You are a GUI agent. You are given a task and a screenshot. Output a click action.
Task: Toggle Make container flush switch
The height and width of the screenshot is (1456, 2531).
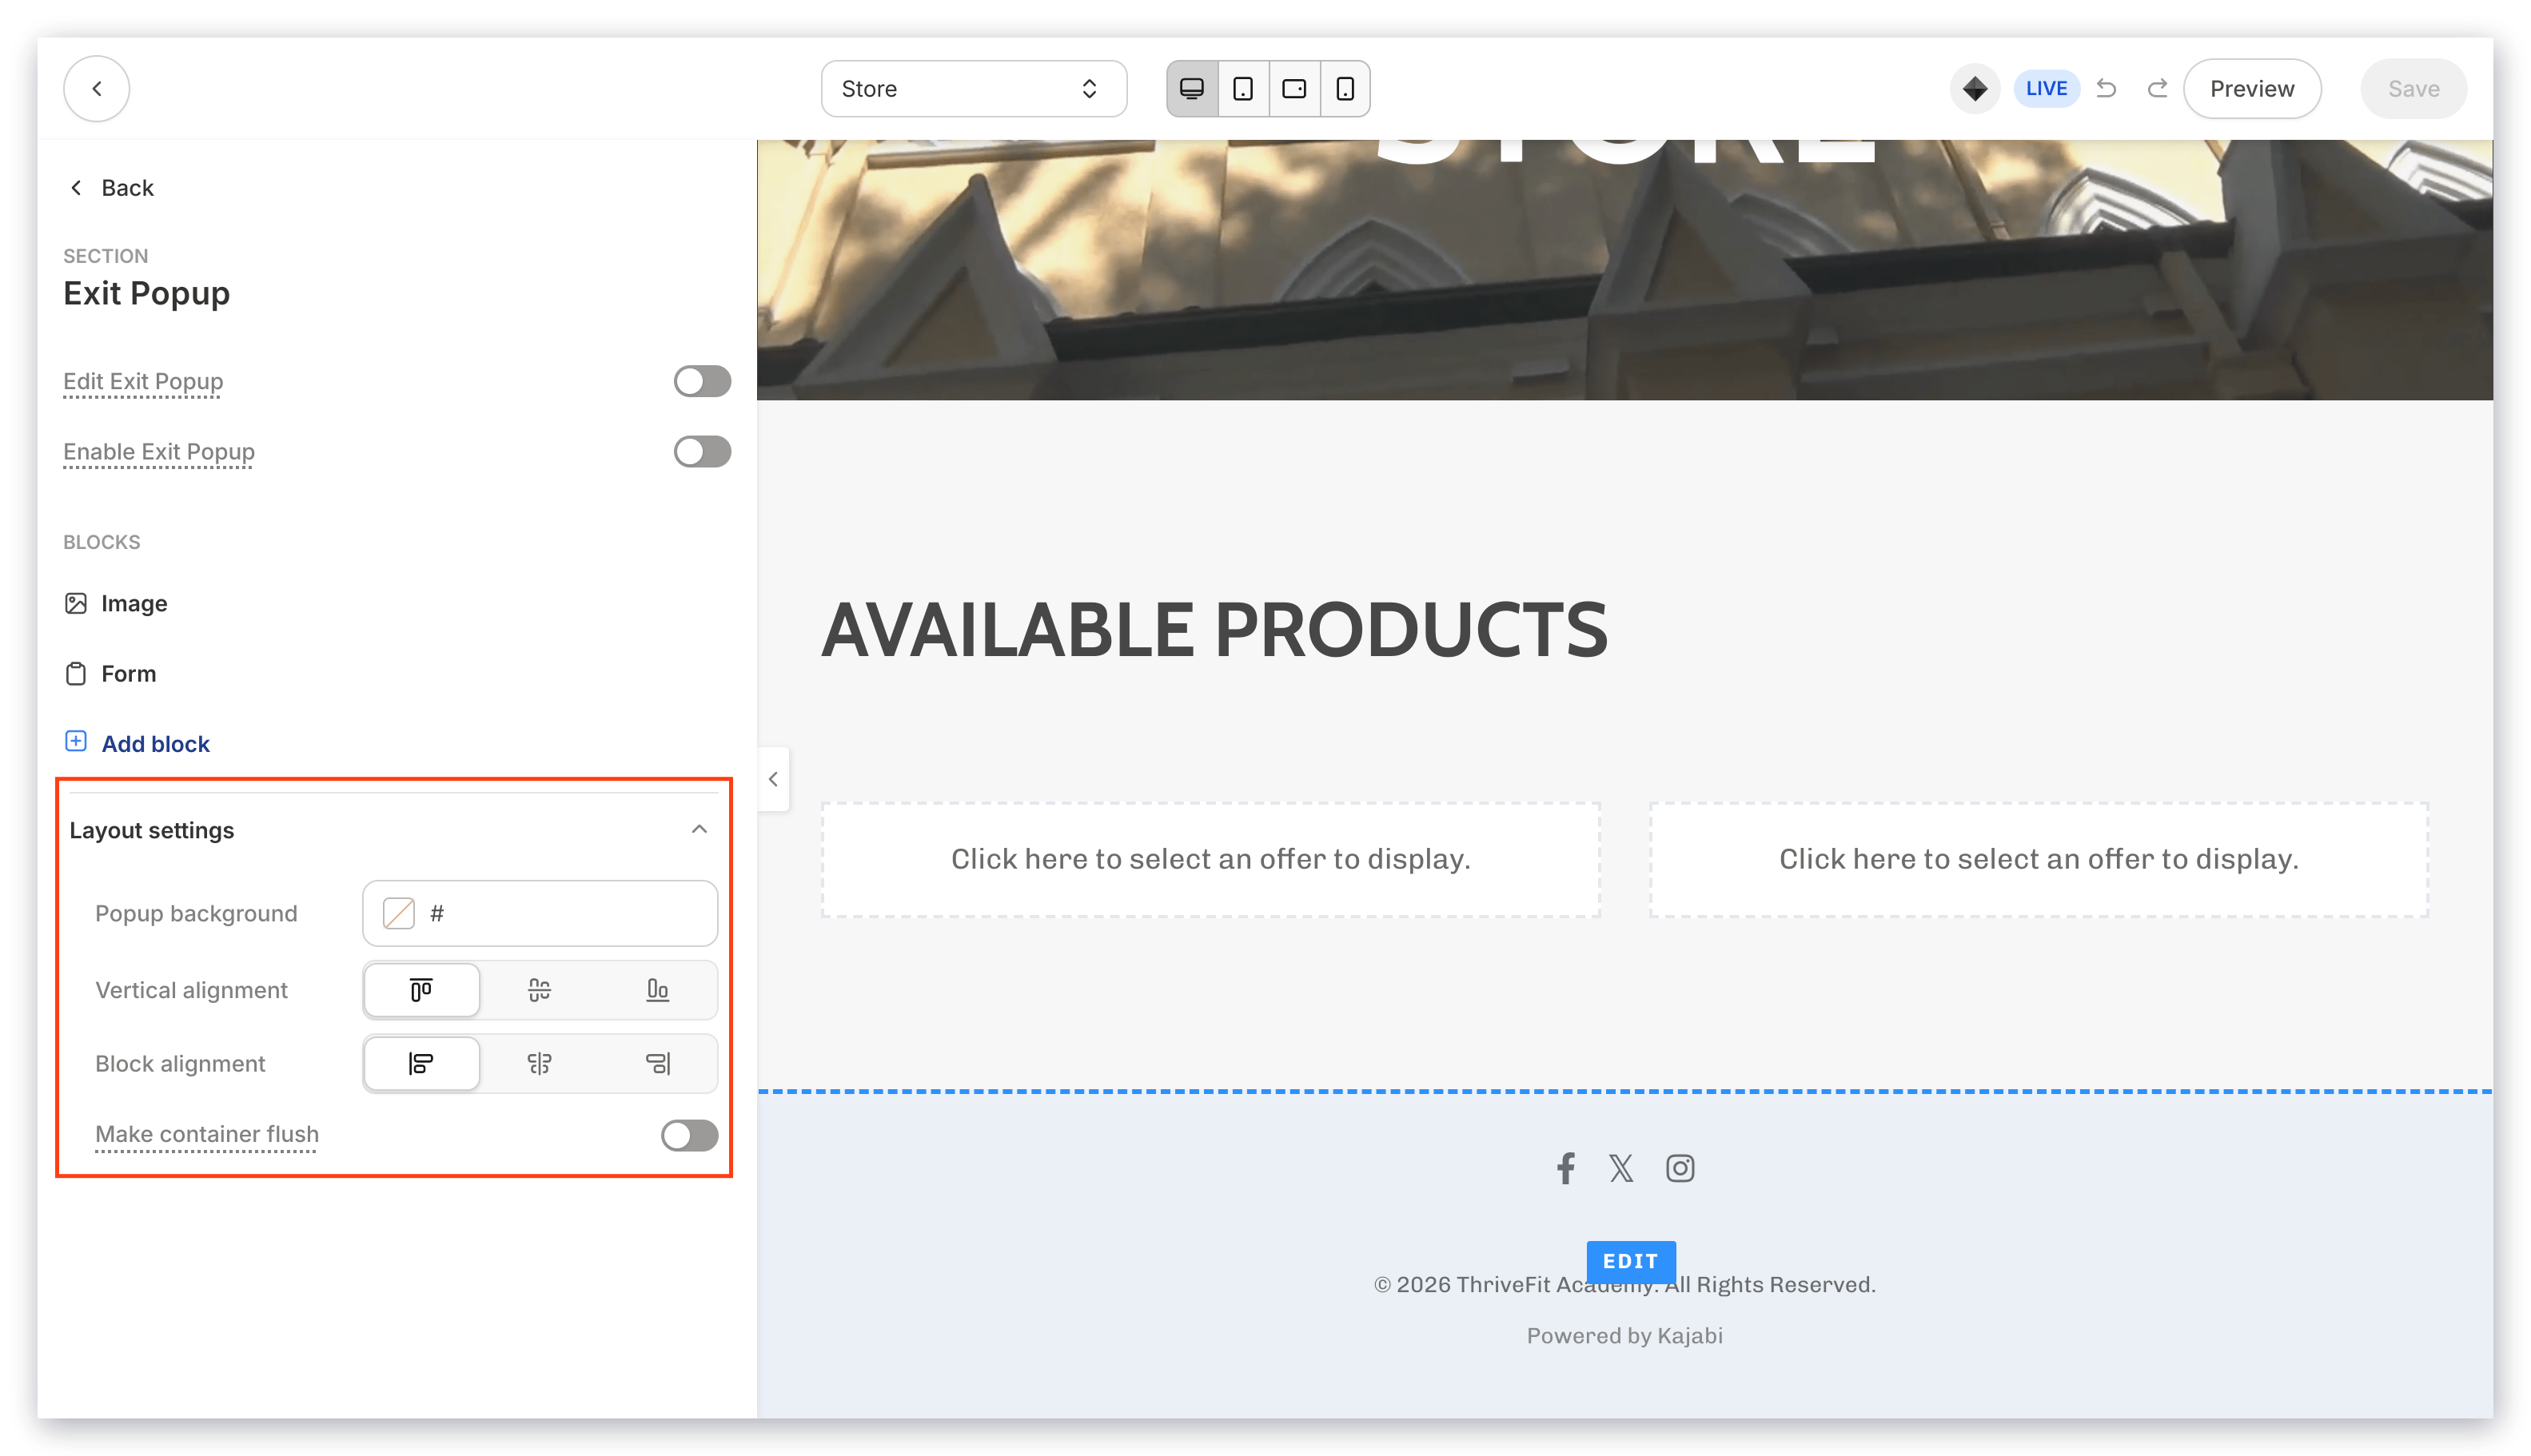click(x=689, y=1135)
